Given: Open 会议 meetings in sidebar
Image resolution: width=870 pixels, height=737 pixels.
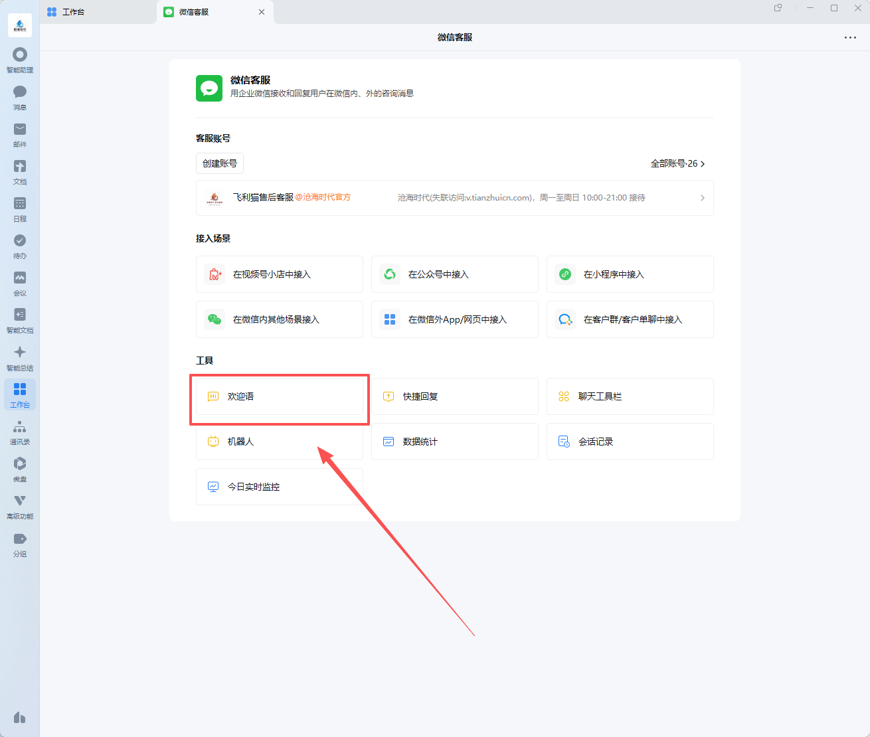Looking at the screenshot, I should (20, 283).
